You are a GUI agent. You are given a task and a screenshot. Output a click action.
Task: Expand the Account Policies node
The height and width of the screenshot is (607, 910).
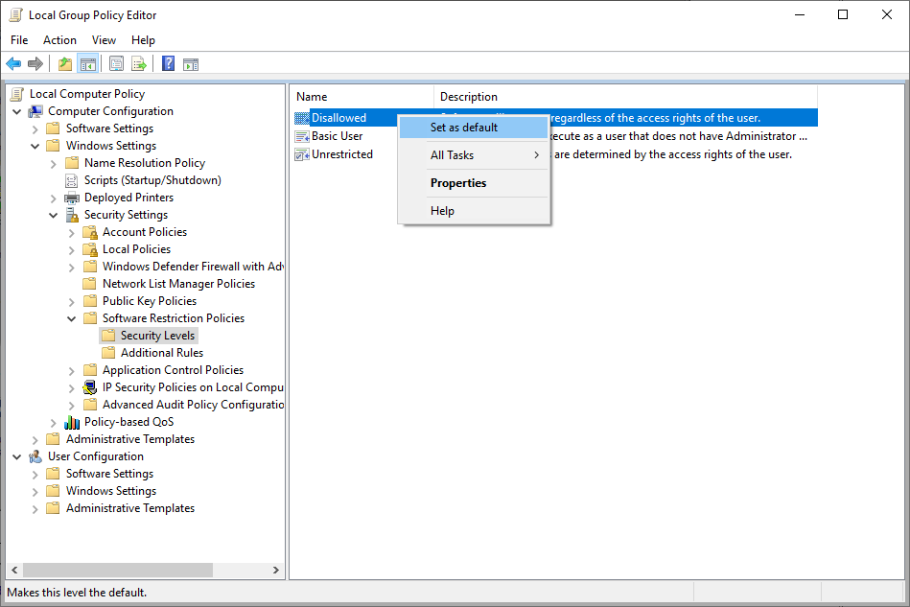point(71,233)
